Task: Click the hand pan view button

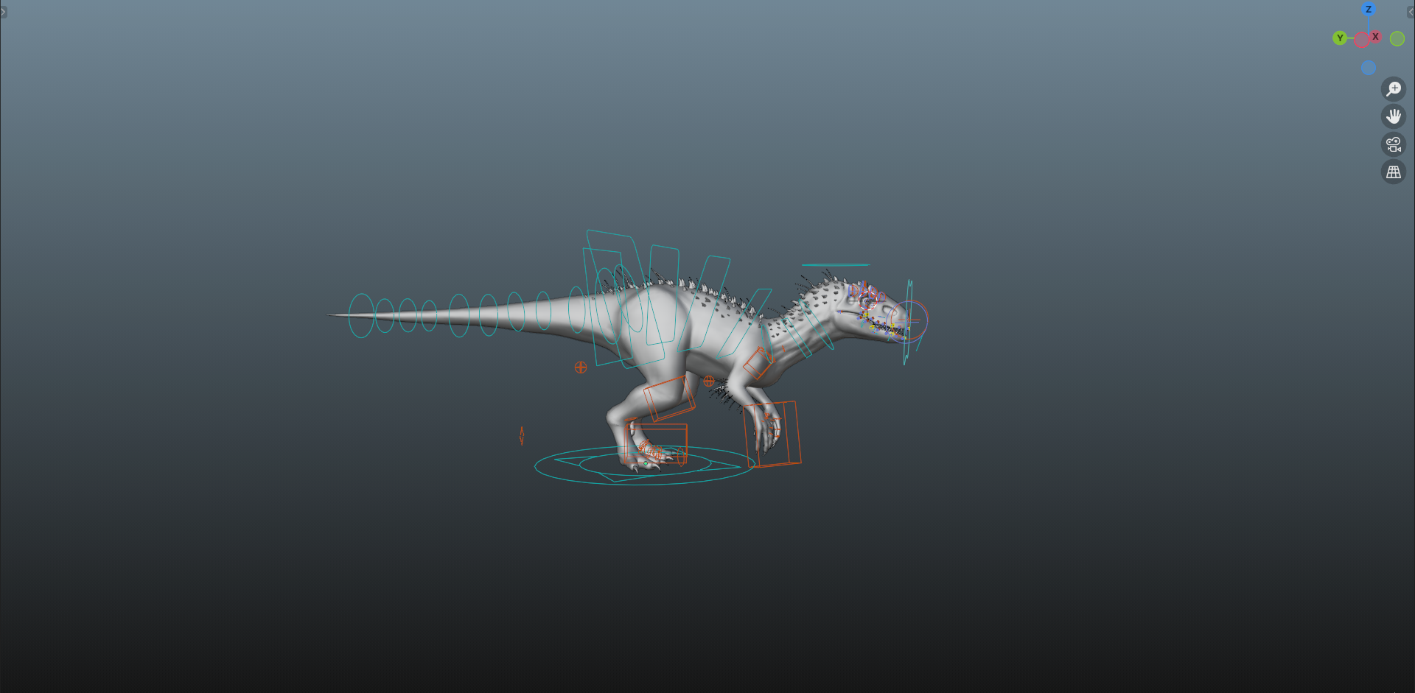Action: click(1394, 116)
